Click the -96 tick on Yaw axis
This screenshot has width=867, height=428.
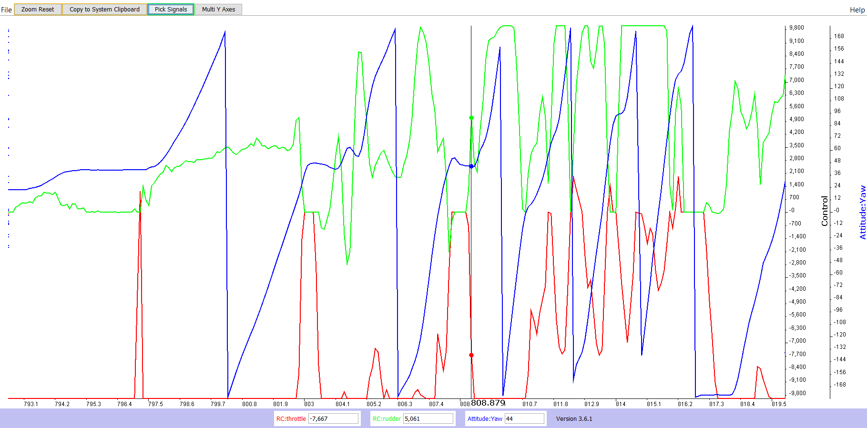click(838, 310)
